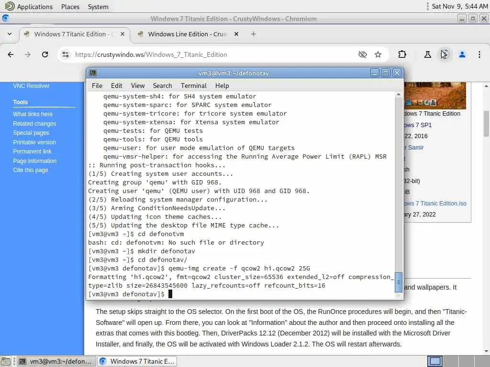Screen dimensions: 490x367
Task: Open the Extensions puzzle icon
Action: pyautogui.click(x=402, y=54)
